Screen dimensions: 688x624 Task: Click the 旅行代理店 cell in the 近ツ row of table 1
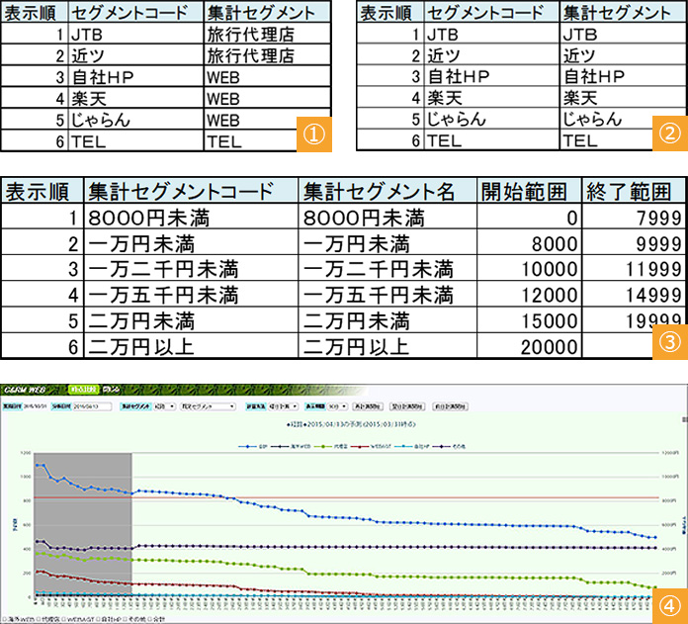pyautogui.click(x=267, y=55)
